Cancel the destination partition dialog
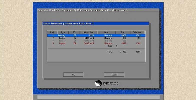Image resolution: width=196 pixels, height=100 pixels. (114, 75)
